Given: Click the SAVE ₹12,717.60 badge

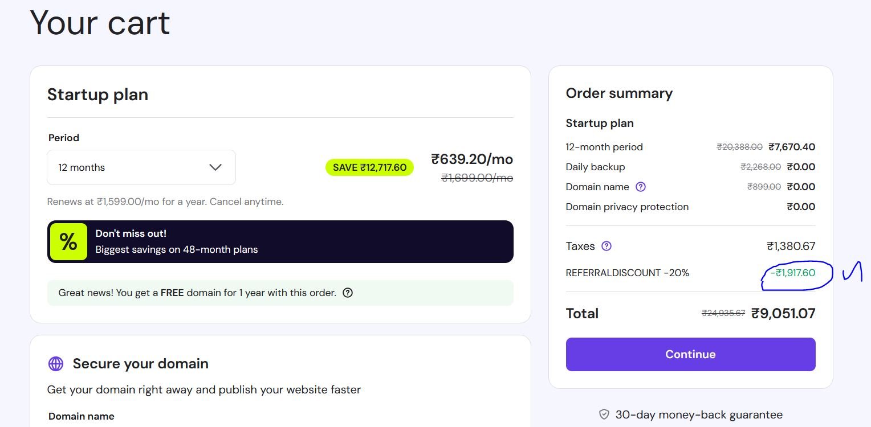Looking at the screenshot, I should tap(369, 167).
